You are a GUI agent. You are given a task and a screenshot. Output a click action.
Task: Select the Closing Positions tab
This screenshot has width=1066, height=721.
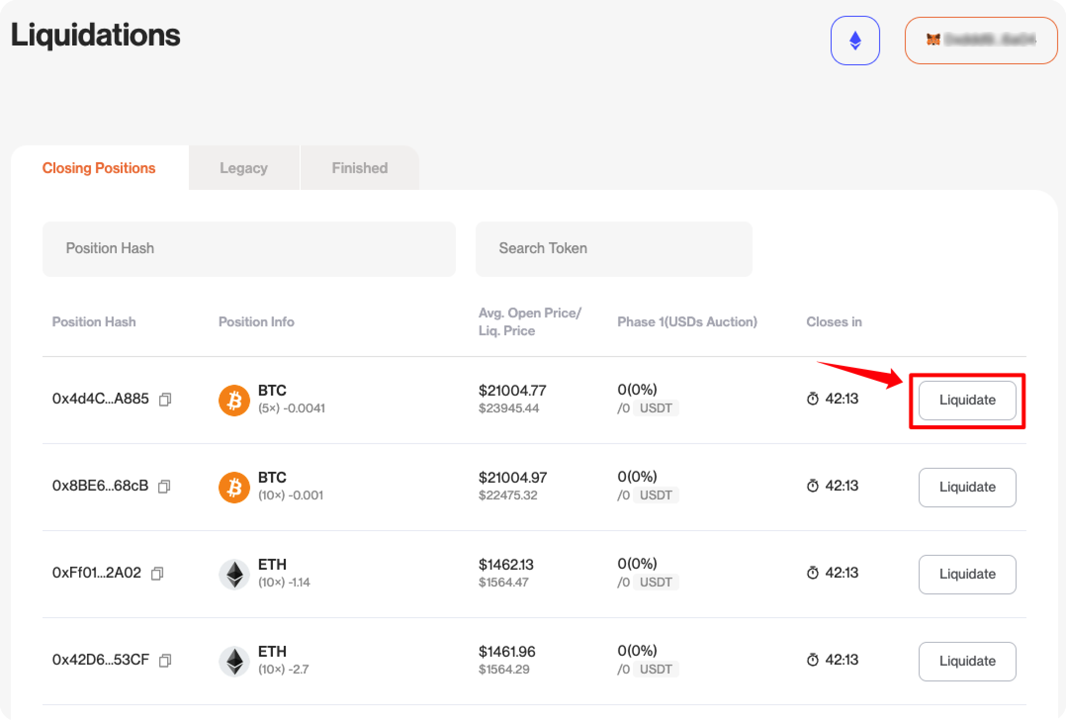coord(99,168)
